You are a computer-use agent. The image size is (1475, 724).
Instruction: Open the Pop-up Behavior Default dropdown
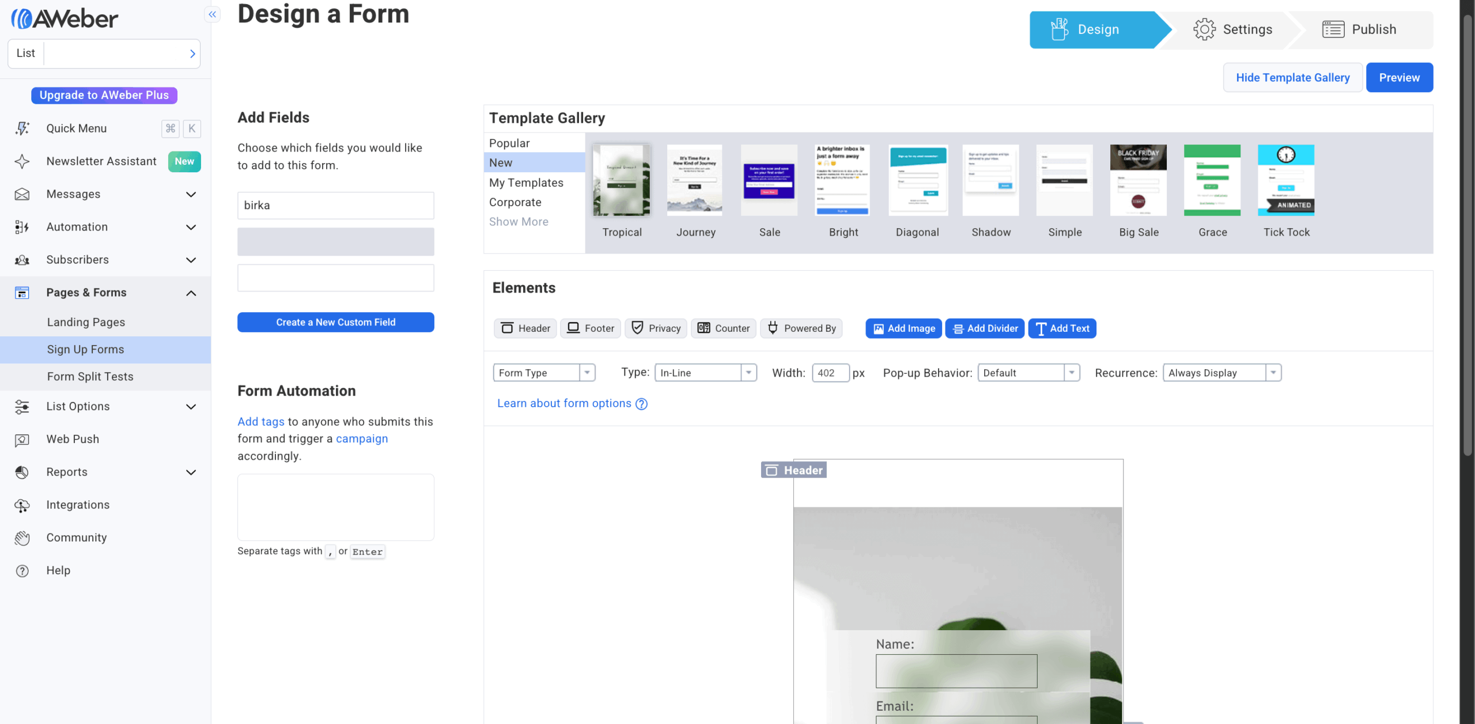1028,373
